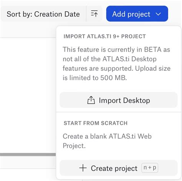
Task: Click the 'Sort by:' label text
Action: pyautogui.click(x=20, y=14)
